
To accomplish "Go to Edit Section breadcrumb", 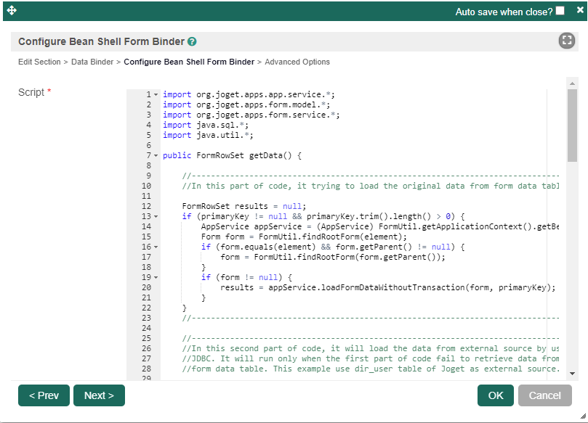I will (39, 62).
